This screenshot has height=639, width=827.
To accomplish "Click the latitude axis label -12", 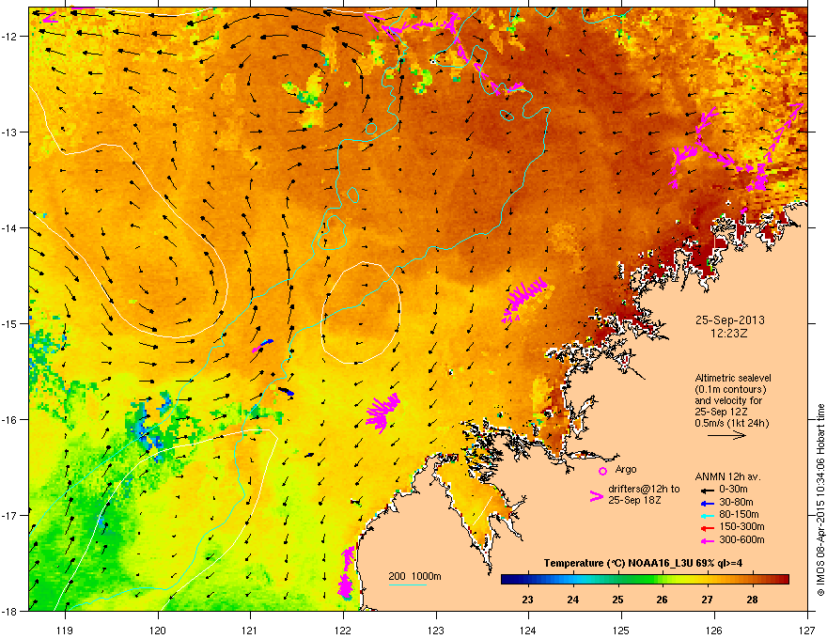I will (x=10, y=37).
